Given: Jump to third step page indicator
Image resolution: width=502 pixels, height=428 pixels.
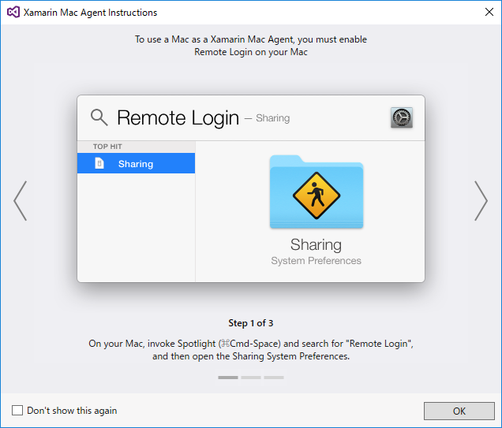Looking at the screenshot, I should (x=274, y=378).
